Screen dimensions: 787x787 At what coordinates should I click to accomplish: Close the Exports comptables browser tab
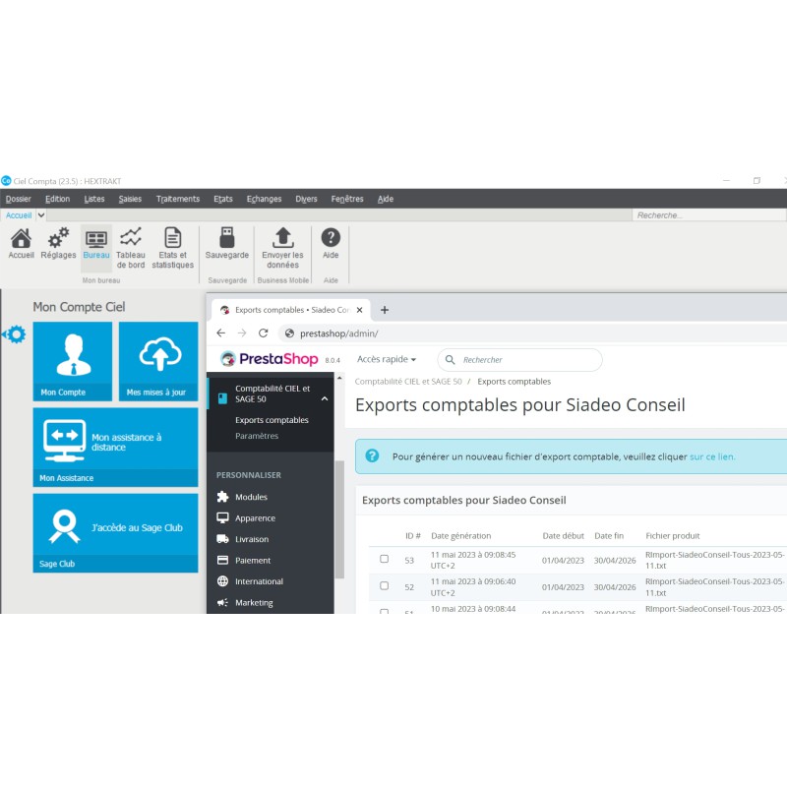click(359, 310)
